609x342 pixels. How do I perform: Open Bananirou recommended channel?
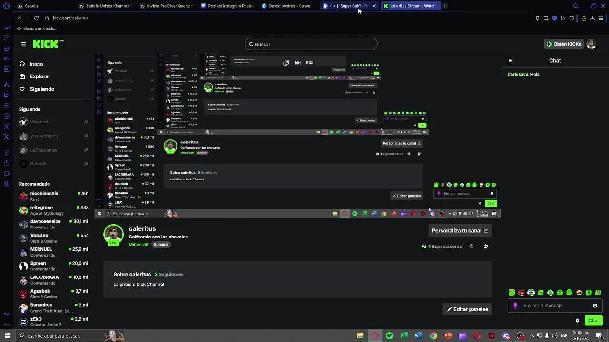[54, 308]
